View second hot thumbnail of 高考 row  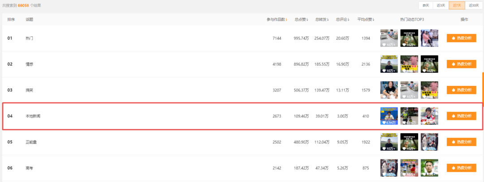coord(409,168)
